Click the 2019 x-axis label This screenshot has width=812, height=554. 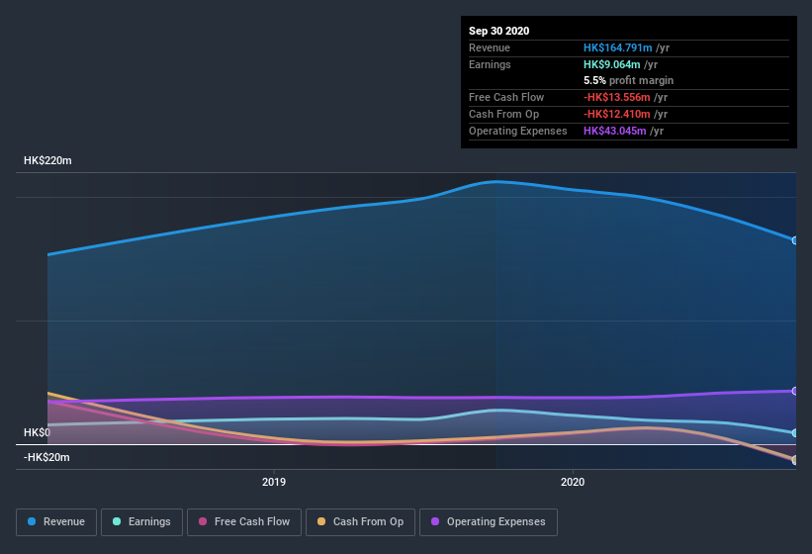tap(273, 482)
